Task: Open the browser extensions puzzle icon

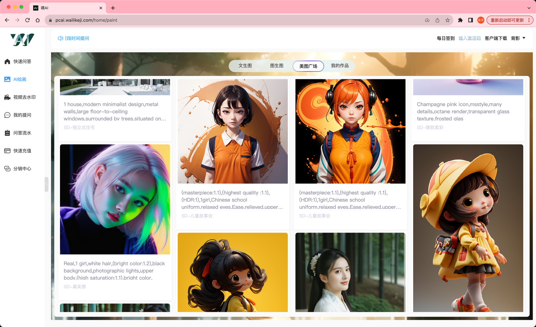Action: point(460,20)
